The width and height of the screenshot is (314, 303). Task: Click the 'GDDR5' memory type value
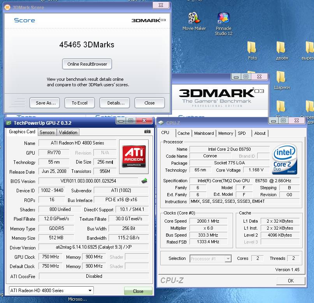(x=56, y=228)
